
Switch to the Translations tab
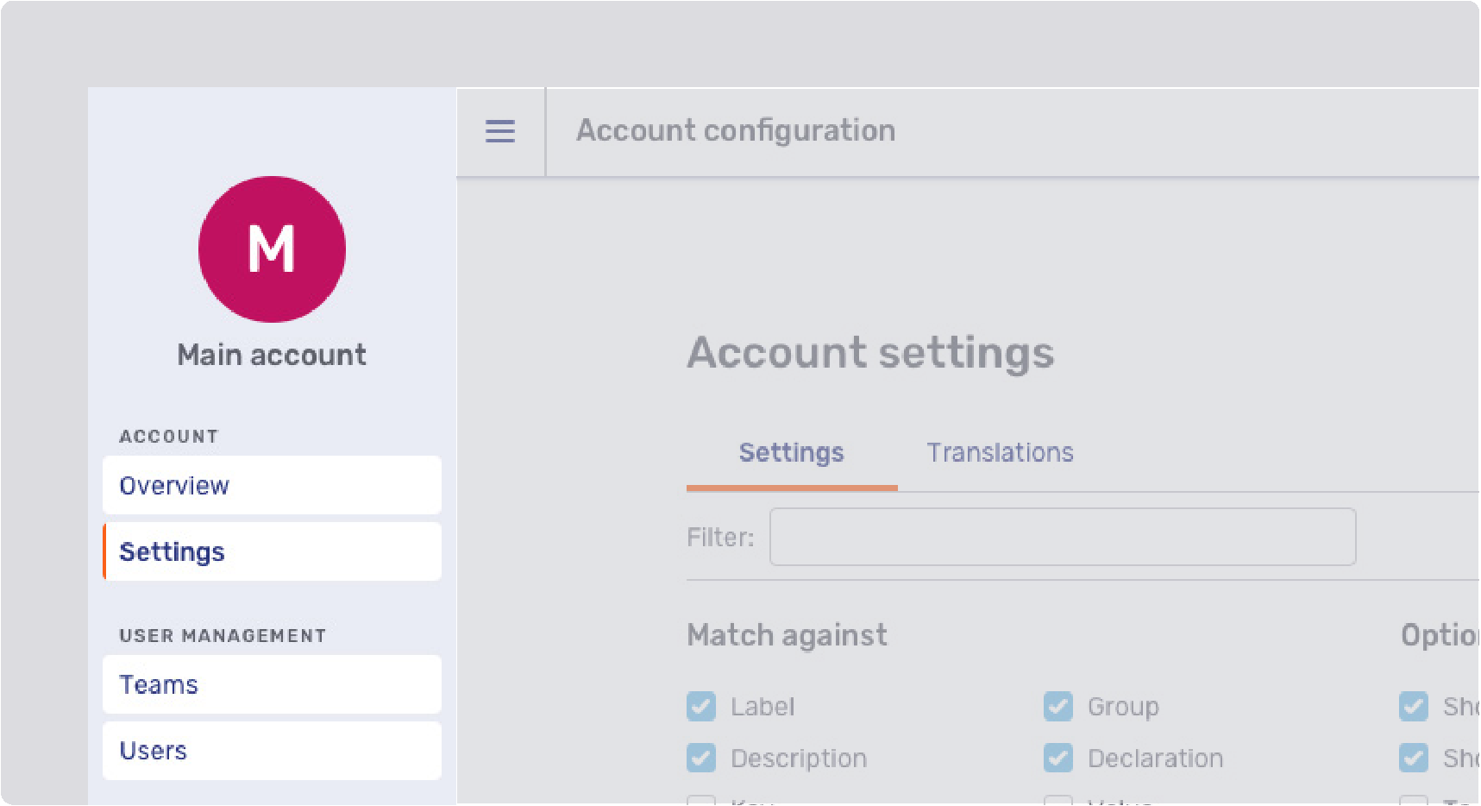pos(1000,452)
